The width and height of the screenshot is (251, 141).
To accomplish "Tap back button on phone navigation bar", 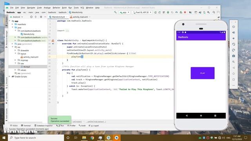I will click(x=187, y=116).
